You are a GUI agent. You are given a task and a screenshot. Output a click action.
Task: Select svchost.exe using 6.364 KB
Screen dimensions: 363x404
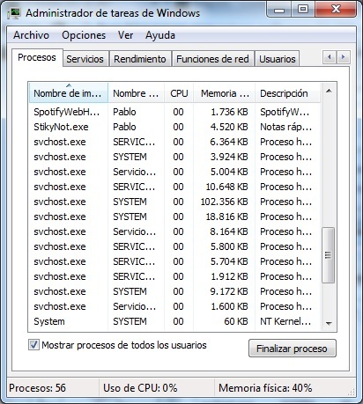174,142
